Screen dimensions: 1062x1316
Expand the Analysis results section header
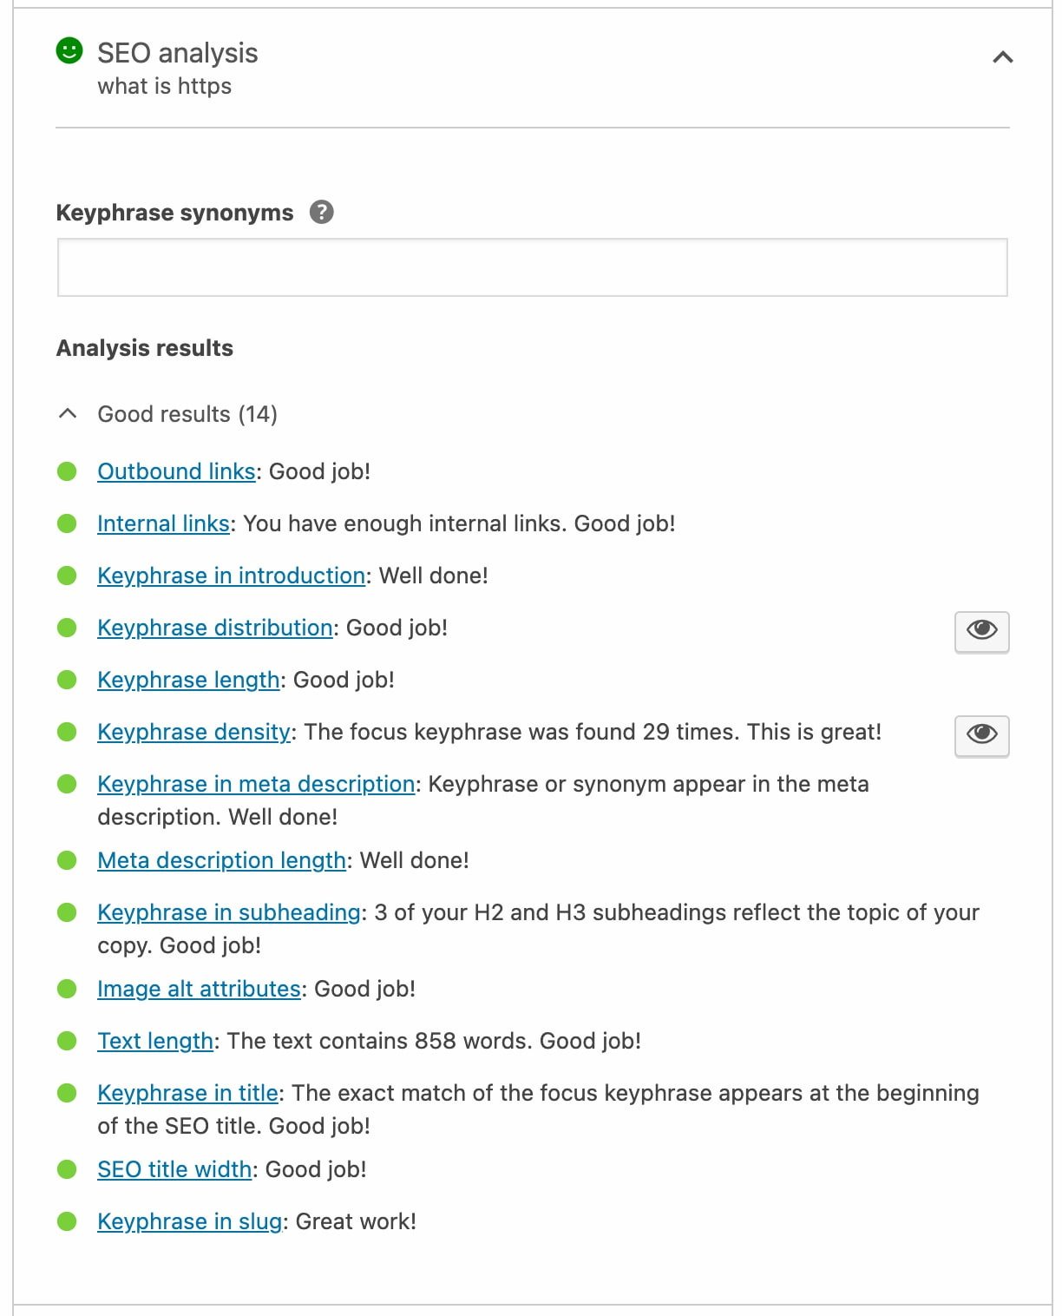pyautogui.click(x=144, y=347)
